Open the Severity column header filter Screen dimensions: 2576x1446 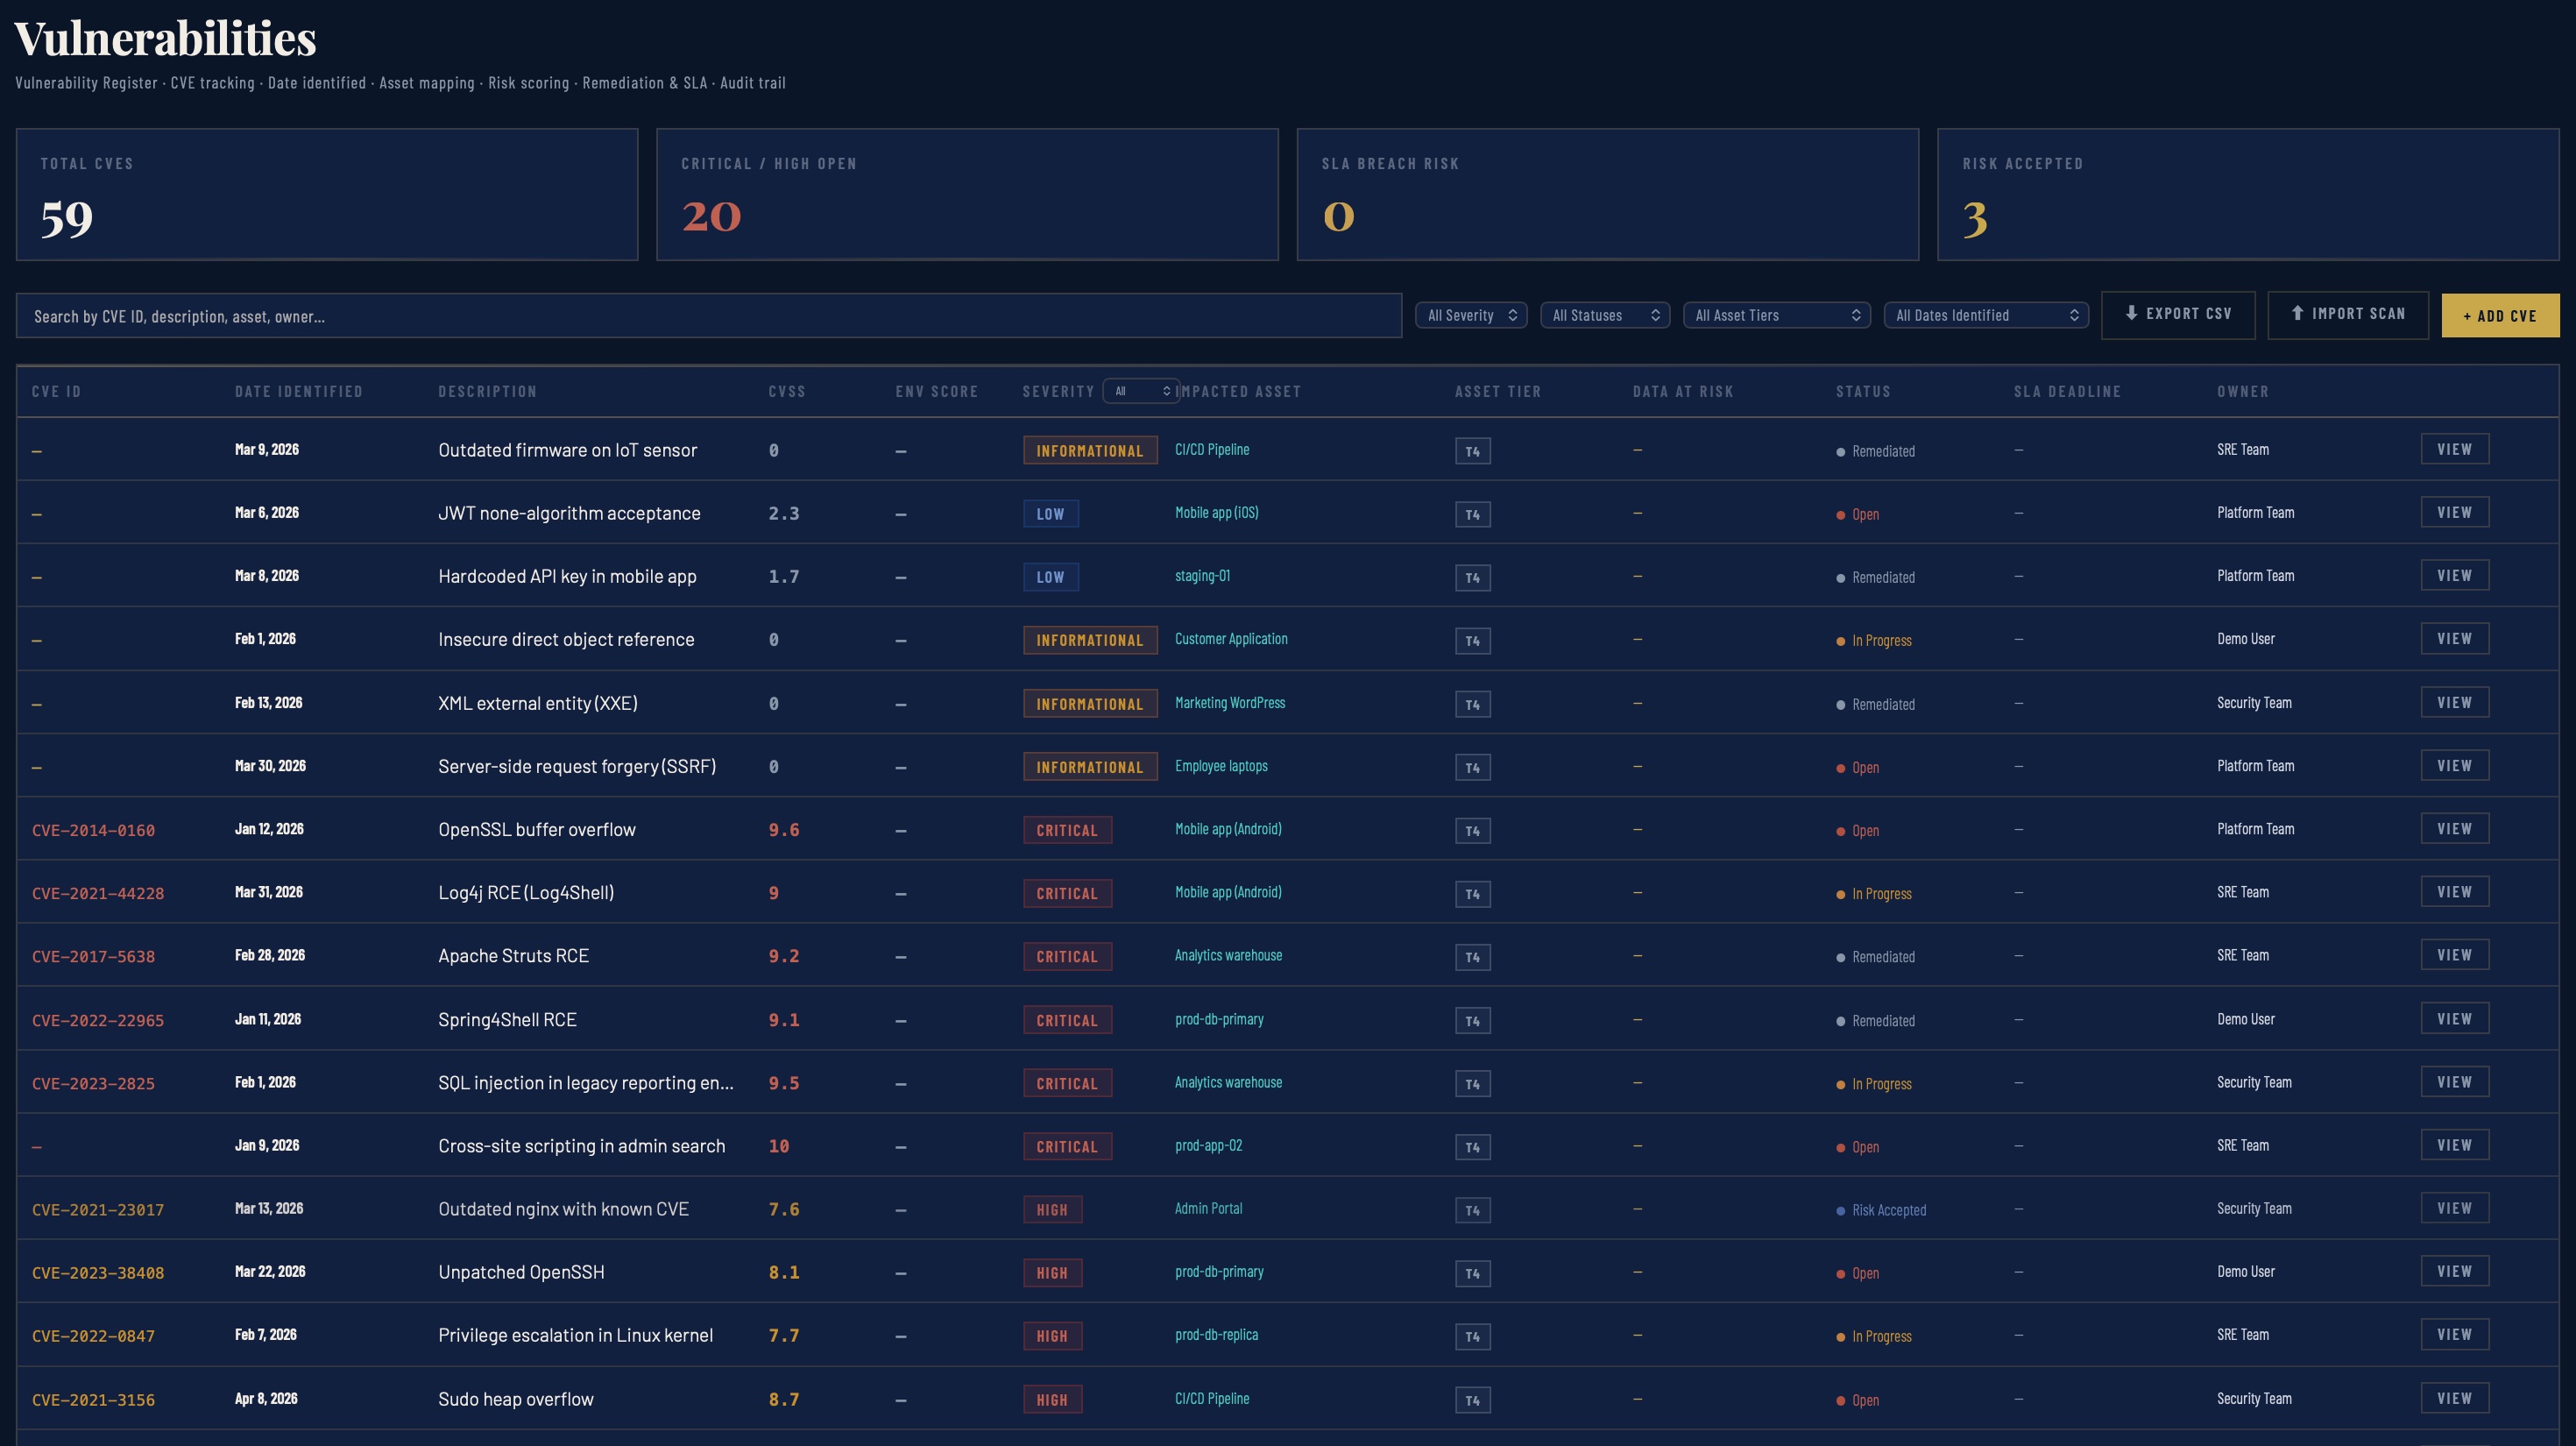1141,391
